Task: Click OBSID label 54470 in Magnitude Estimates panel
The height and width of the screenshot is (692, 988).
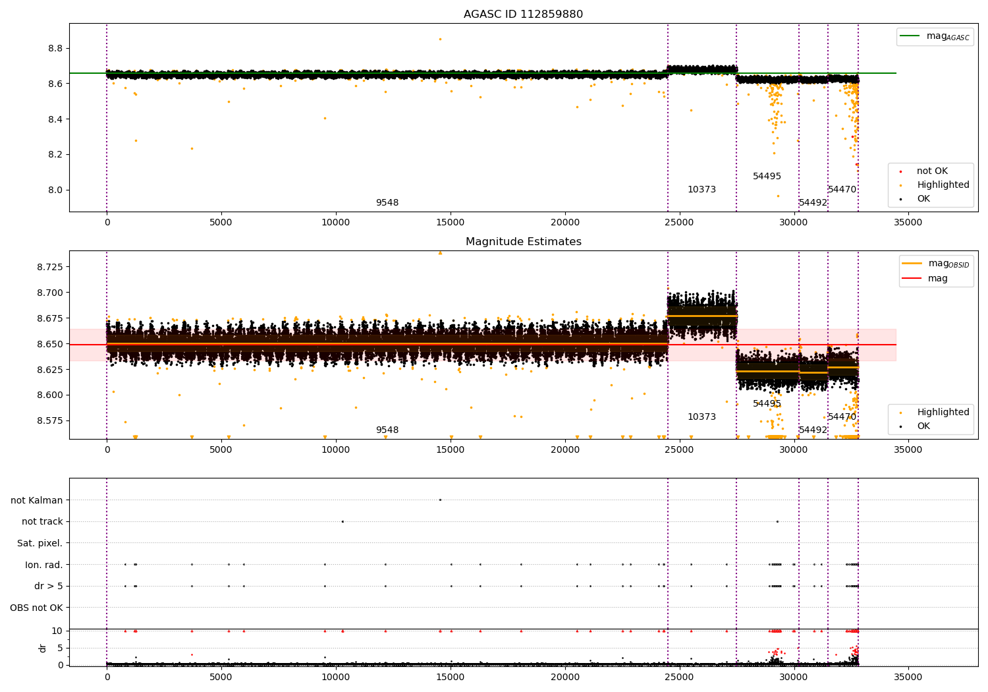Action: coord(842,417)
